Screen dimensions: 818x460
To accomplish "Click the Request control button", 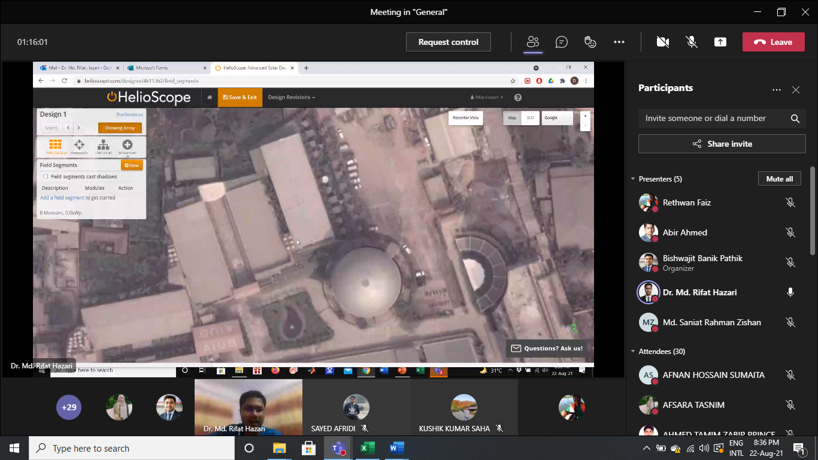I will (x=448, y=42).
